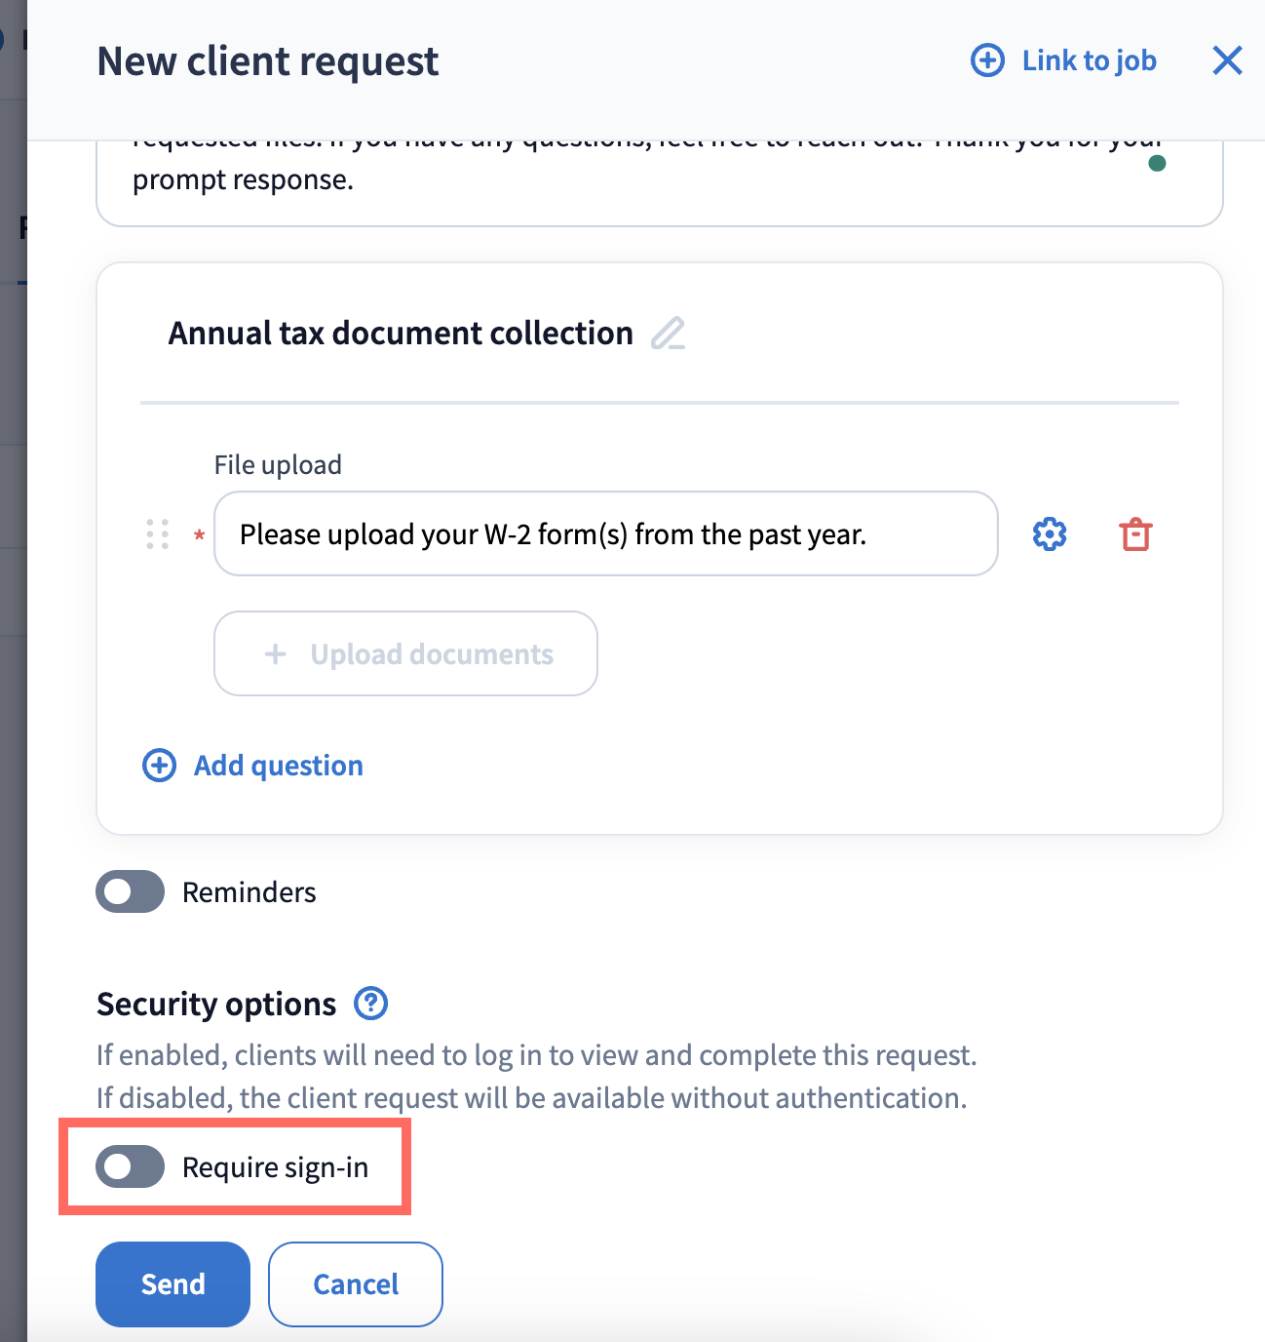Click the dimmed background left of the panel
The height and width of the screenshot is (1342, 1265).
click(x=13, y=780)
